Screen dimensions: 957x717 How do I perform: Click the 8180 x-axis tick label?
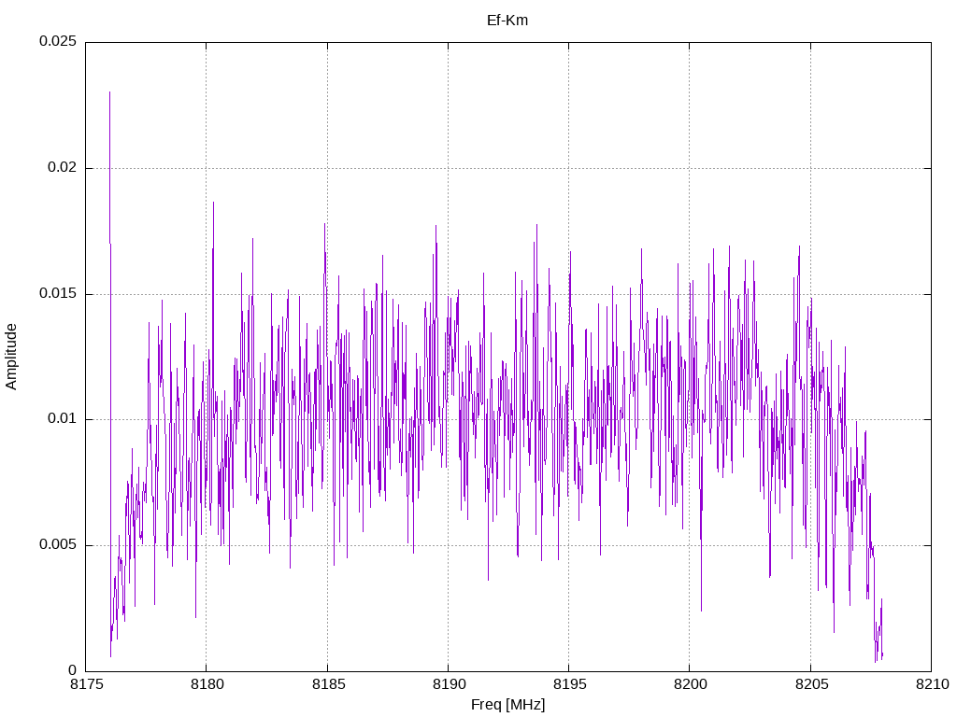[207, 684]
